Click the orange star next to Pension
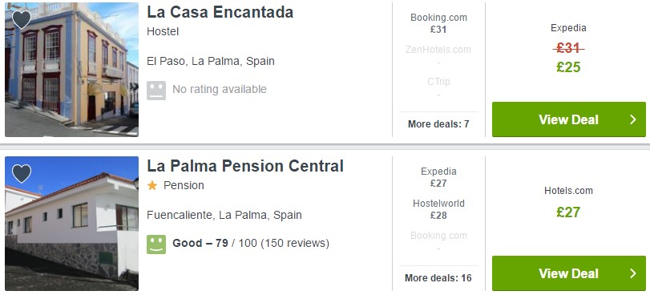This screenshot has height=295, width=650. click(152, 185)
